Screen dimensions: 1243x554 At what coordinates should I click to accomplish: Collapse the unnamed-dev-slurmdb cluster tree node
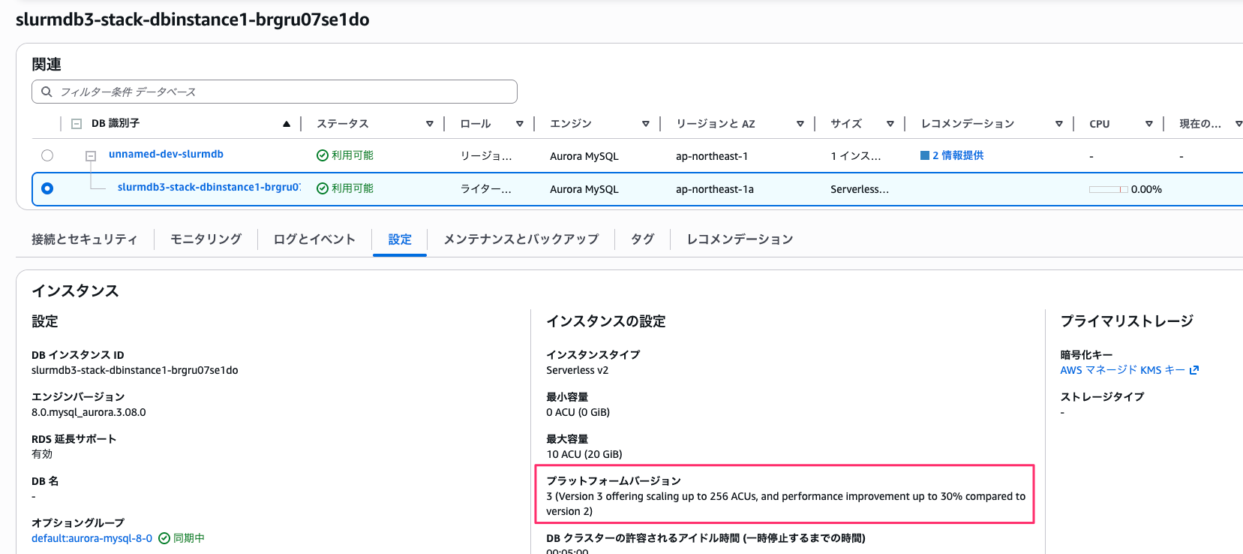coord(91,156)
